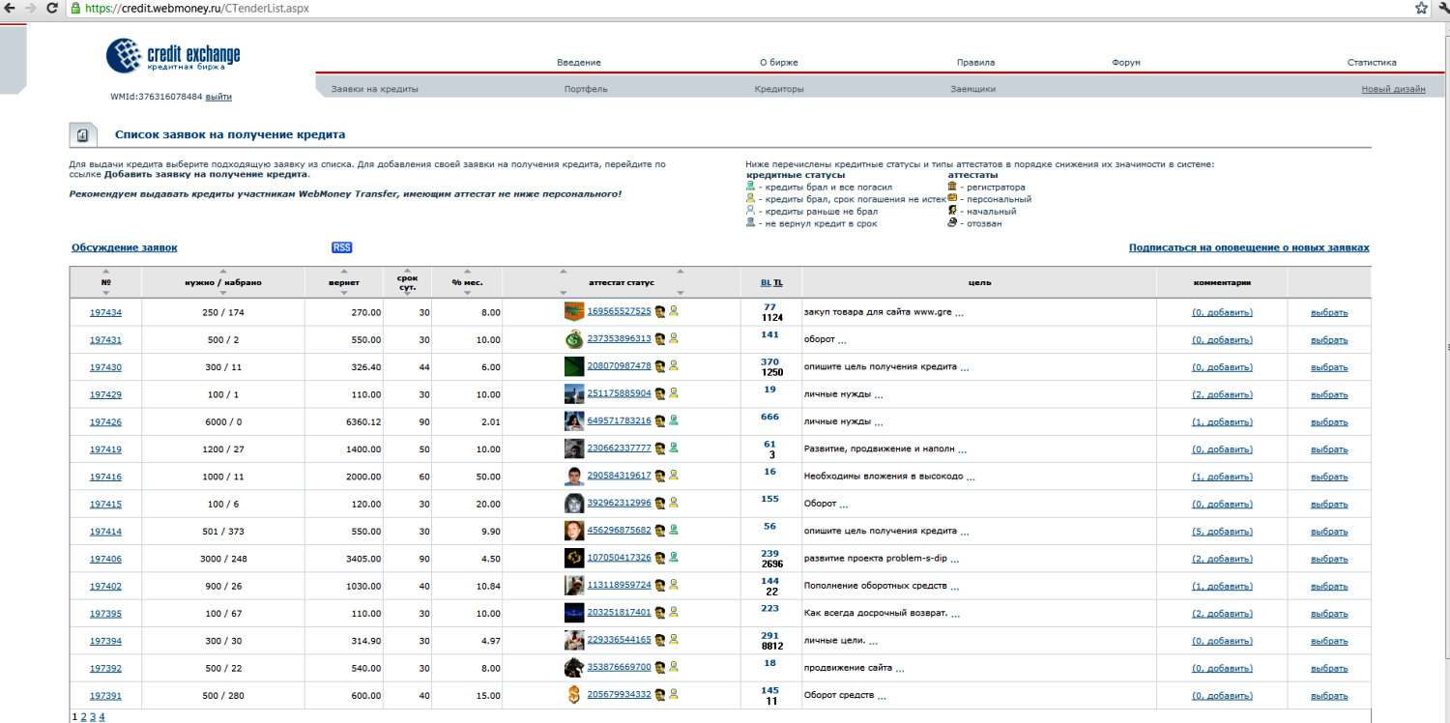Bookmark this page with the star icon
This screenshot has width=1450, height=723.
click(1421, 8)
